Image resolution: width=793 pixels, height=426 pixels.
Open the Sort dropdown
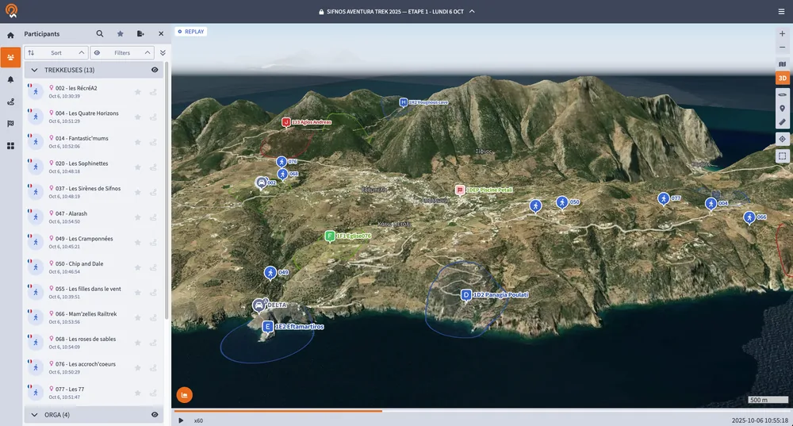(56, 52)
